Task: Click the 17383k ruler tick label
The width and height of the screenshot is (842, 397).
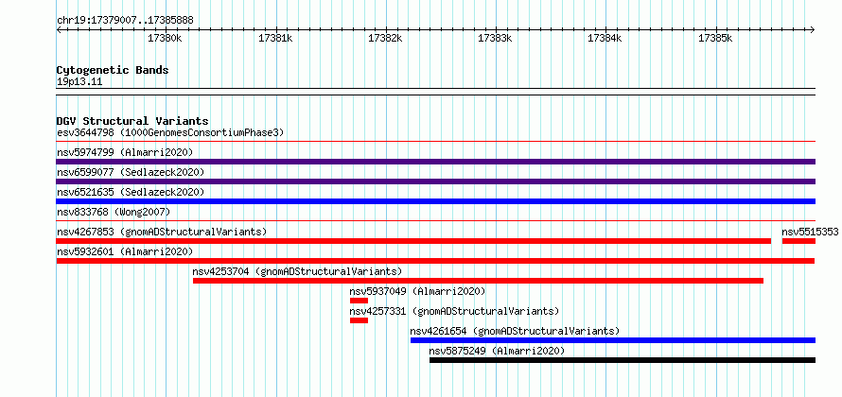Action: point(495,38)
